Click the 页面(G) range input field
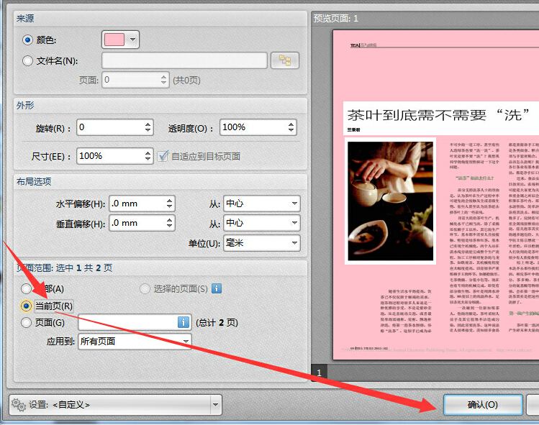Viewport: 539px width, 425px height. [135, 322]
